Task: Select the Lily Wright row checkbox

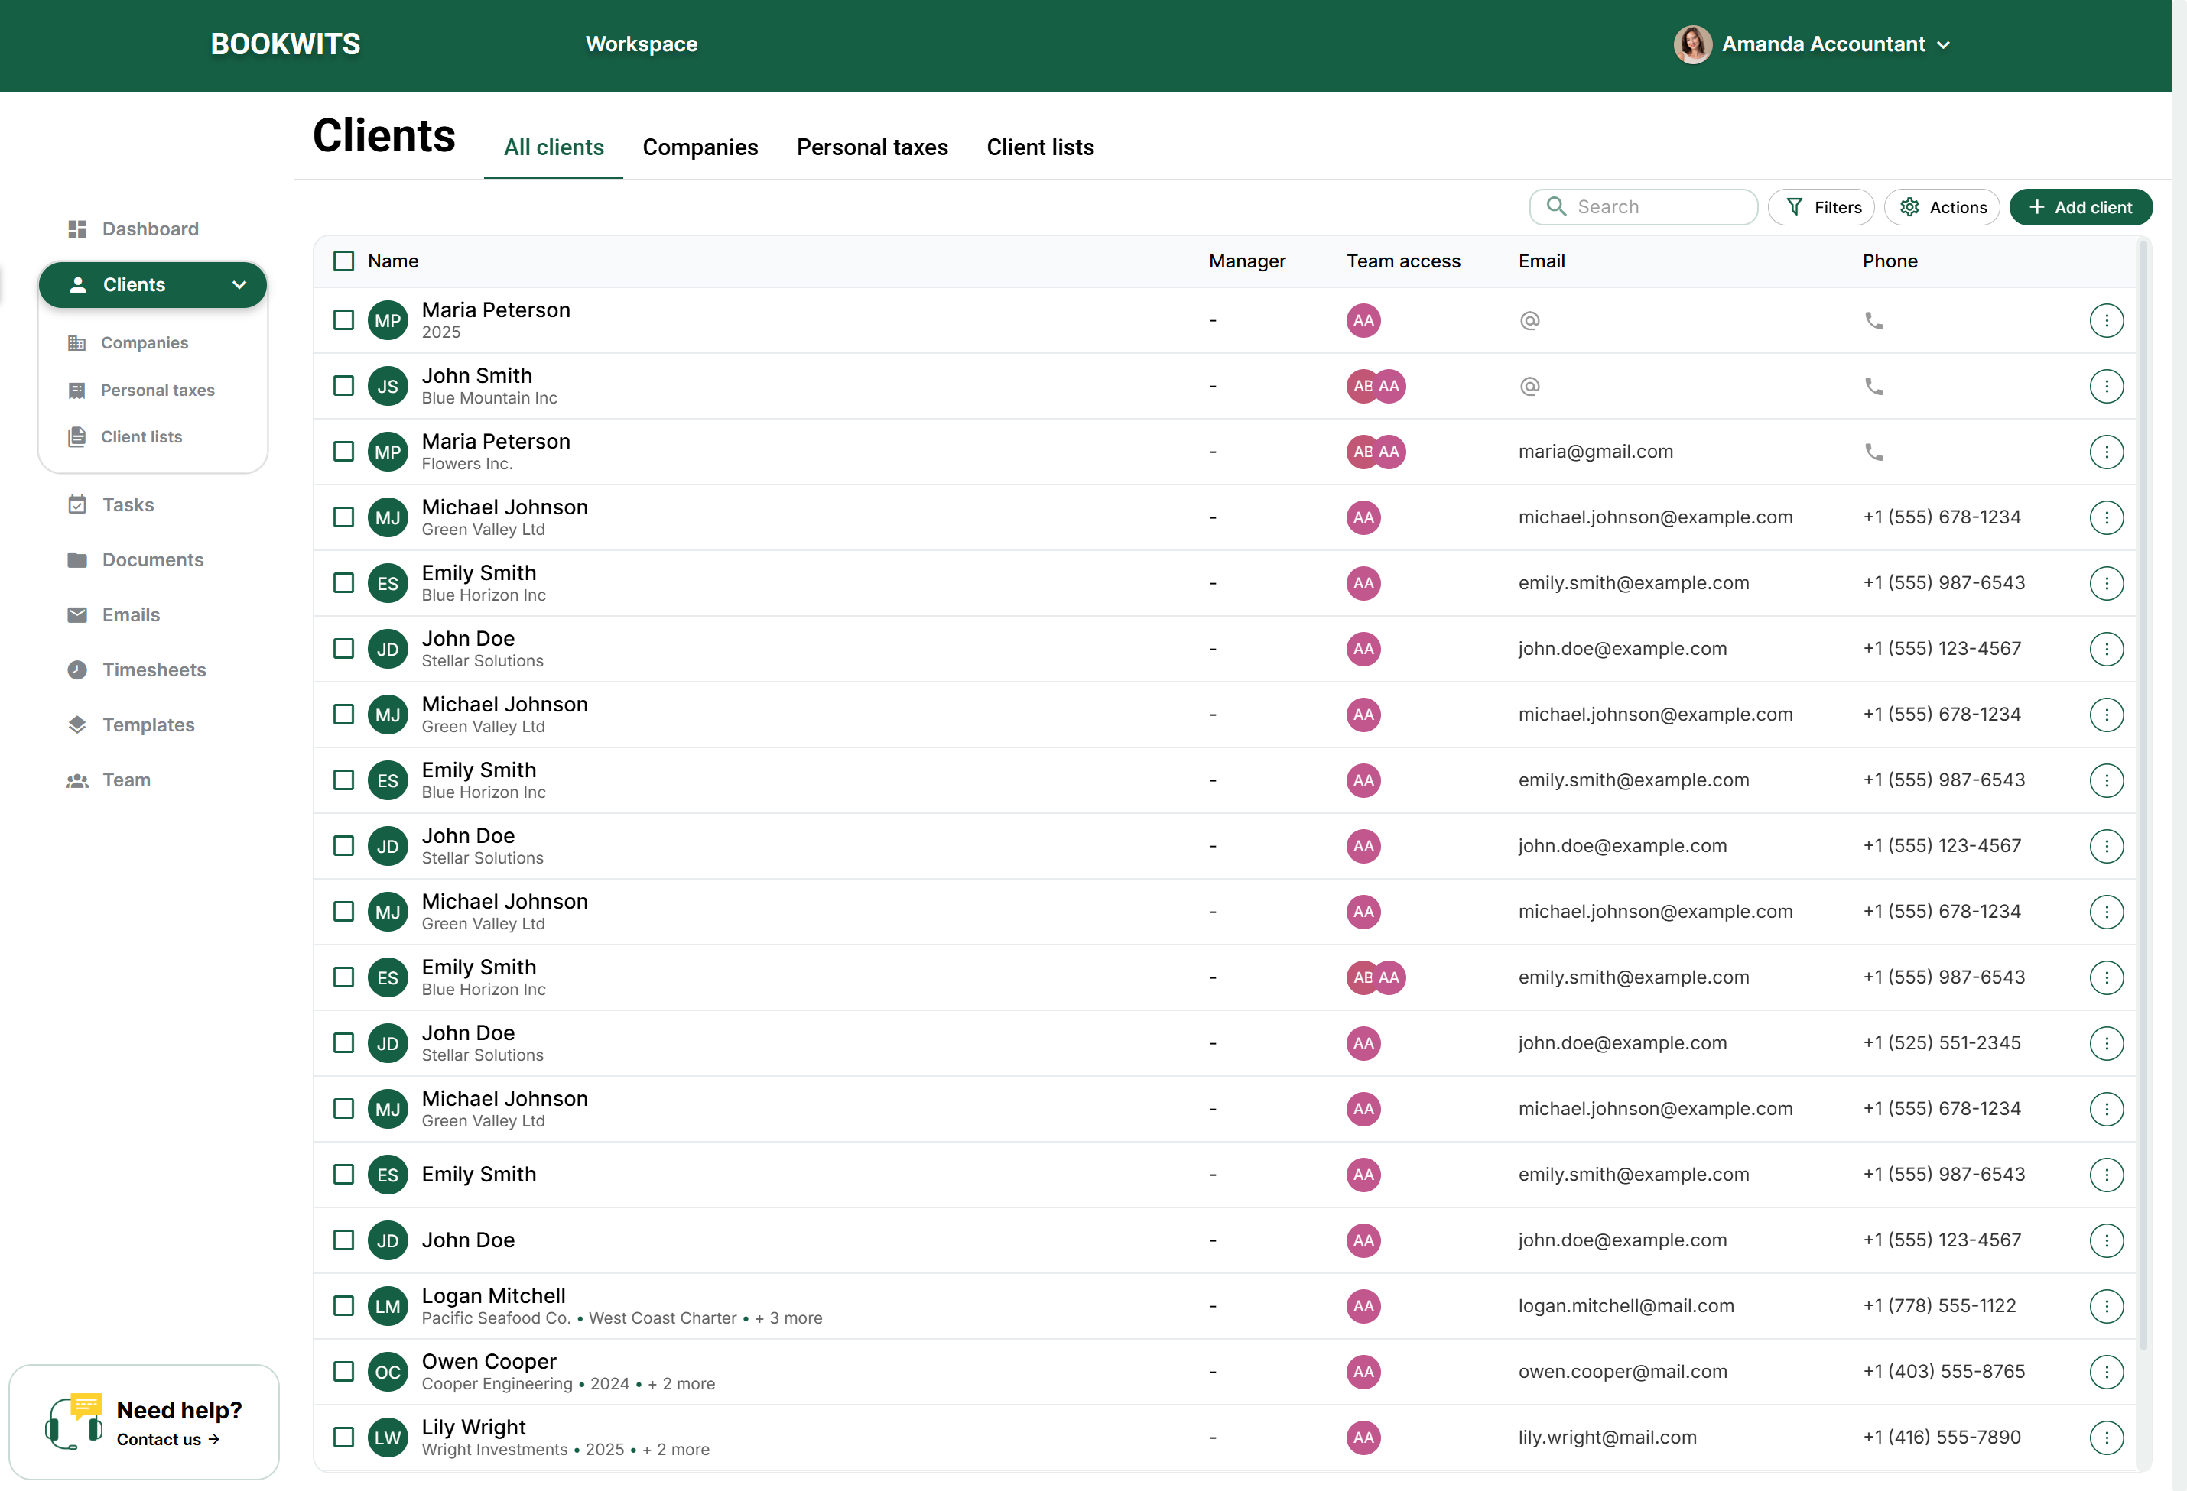Action: (343, 1438)
